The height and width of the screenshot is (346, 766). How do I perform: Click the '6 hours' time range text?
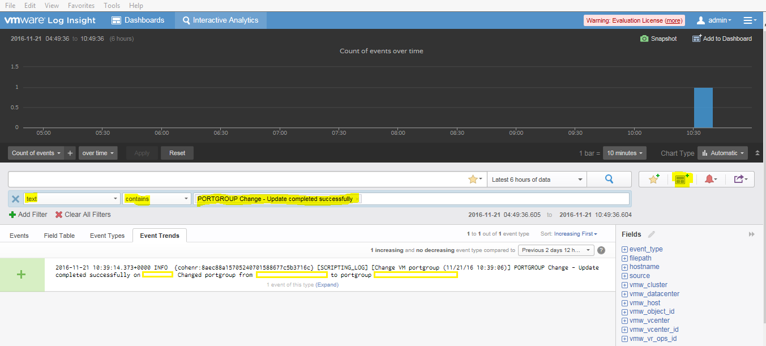click(x=122, y=39)
